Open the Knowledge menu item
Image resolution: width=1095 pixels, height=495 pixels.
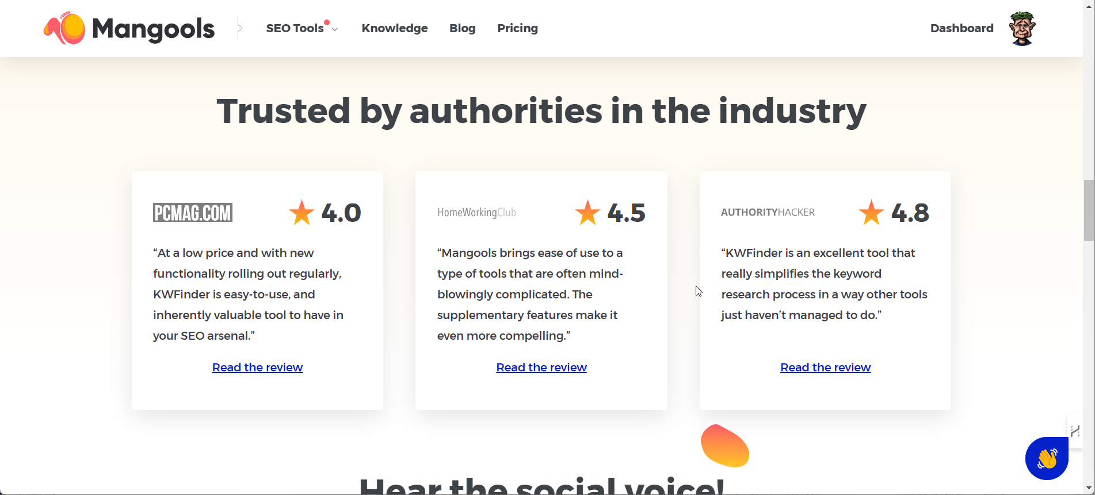(x=394, y=28)
